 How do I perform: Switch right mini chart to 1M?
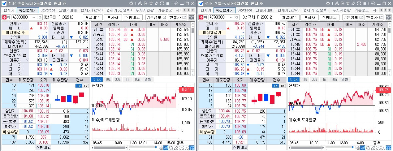(x=283, y=86)
